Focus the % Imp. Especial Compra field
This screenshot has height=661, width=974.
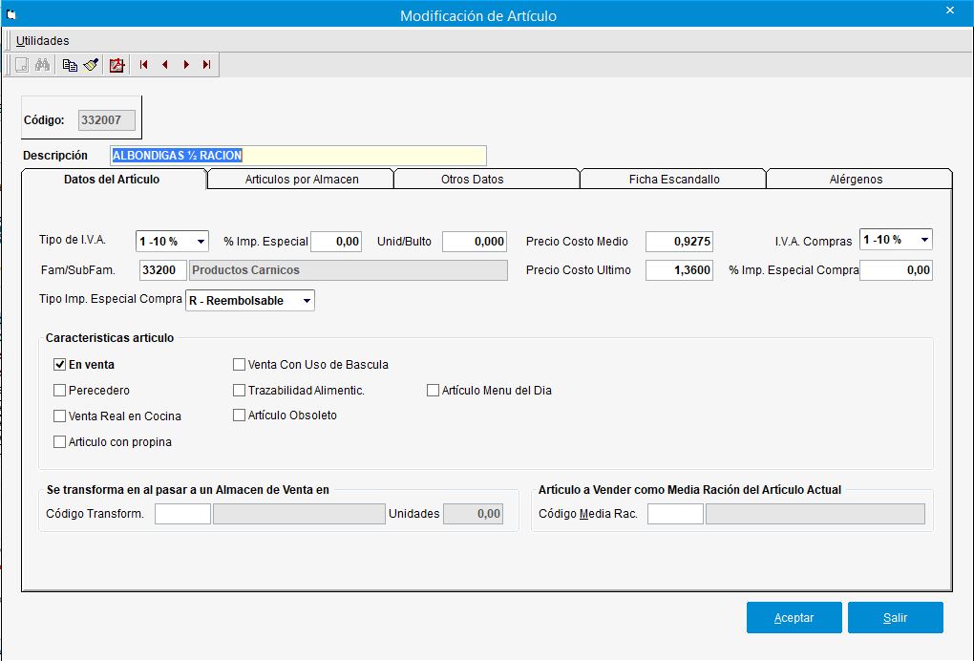click(x=896, y=270)
